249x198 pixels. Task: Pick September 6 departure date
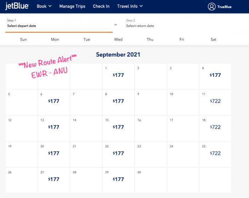54,101
